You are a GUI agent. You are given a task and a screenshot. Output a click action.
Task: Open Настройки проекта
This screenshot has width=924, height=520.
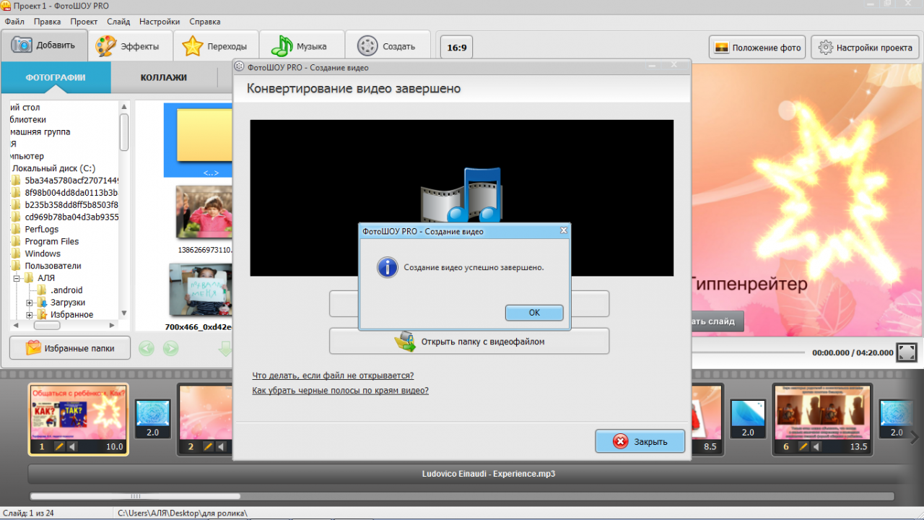(866, 48)
